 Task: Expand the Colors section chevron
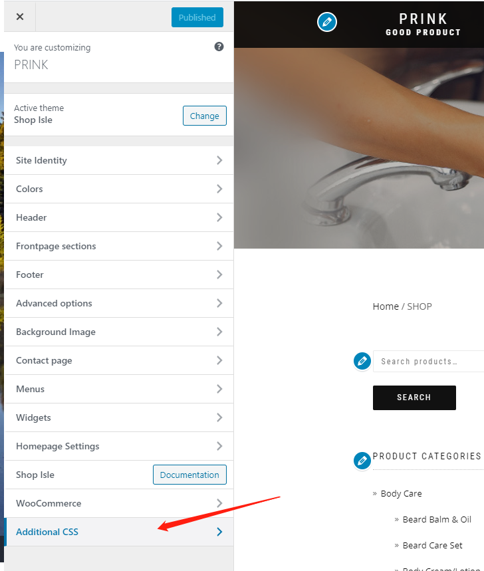point(219,189)
